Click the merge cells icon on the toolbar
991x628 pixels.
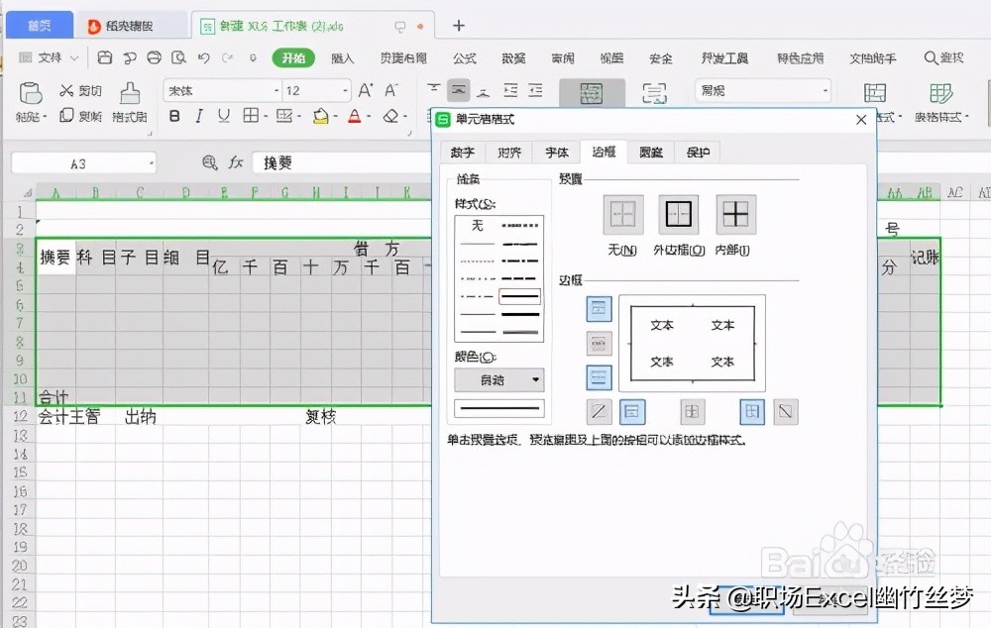[592, 91]
